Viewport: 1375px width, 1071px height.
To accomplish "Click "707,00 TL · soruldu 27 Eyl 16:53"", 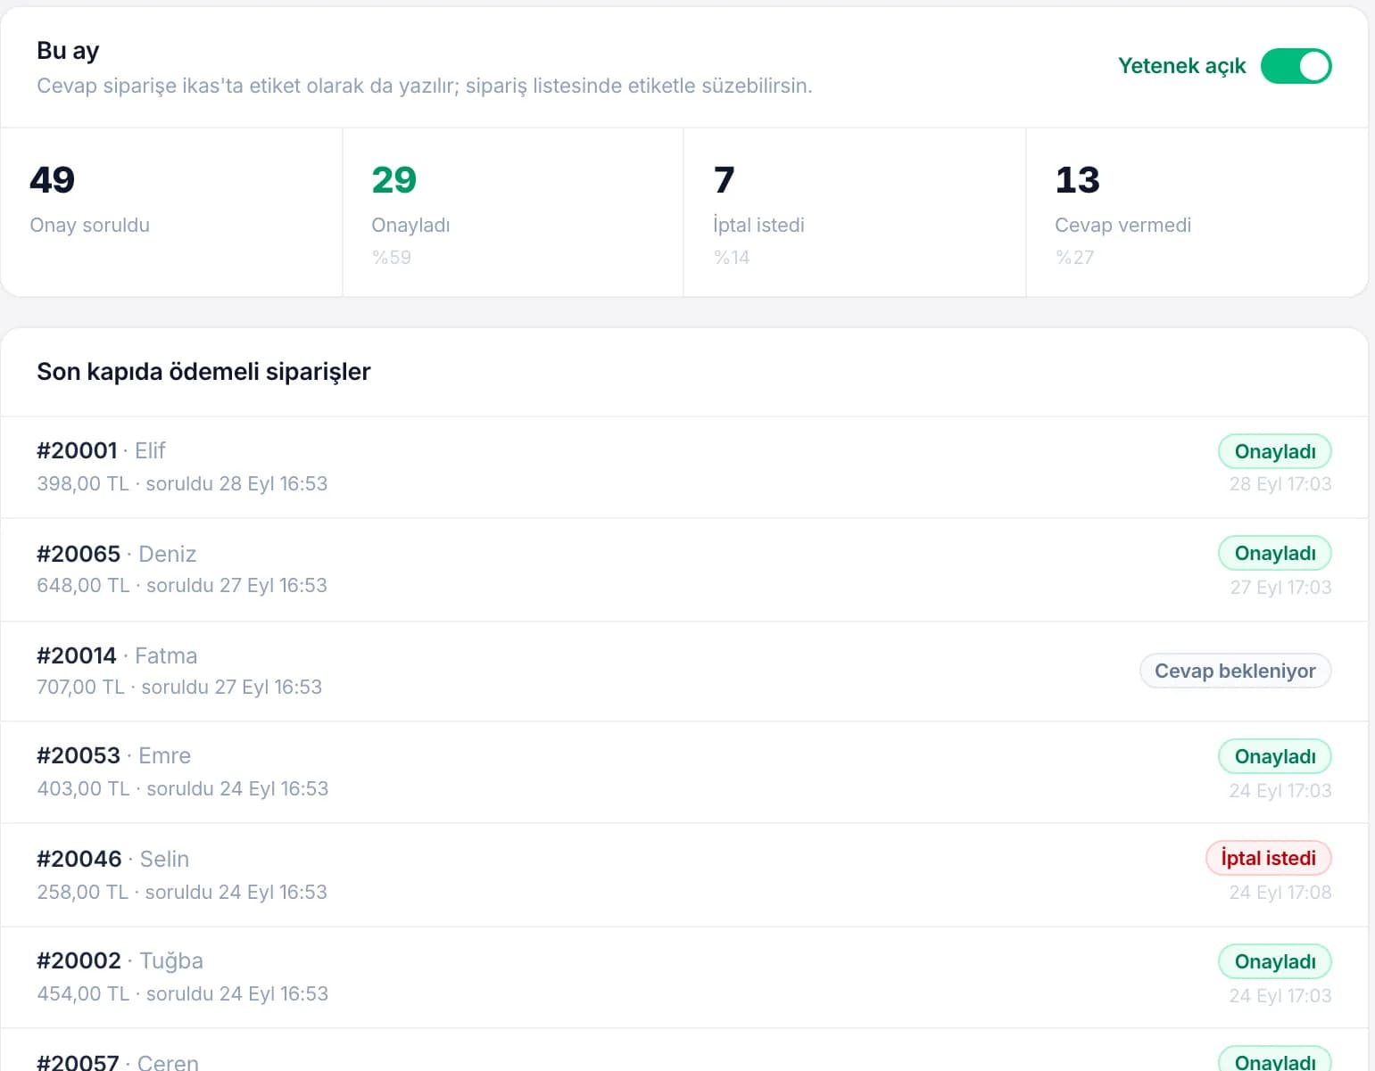I will point(179,687).
